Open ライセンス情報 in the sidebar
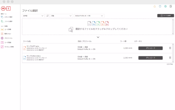175x110 pixels. (x=9, y=47)
